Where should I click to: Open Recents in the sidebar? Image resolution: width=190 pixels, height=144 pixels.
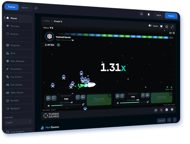(18, 34)
